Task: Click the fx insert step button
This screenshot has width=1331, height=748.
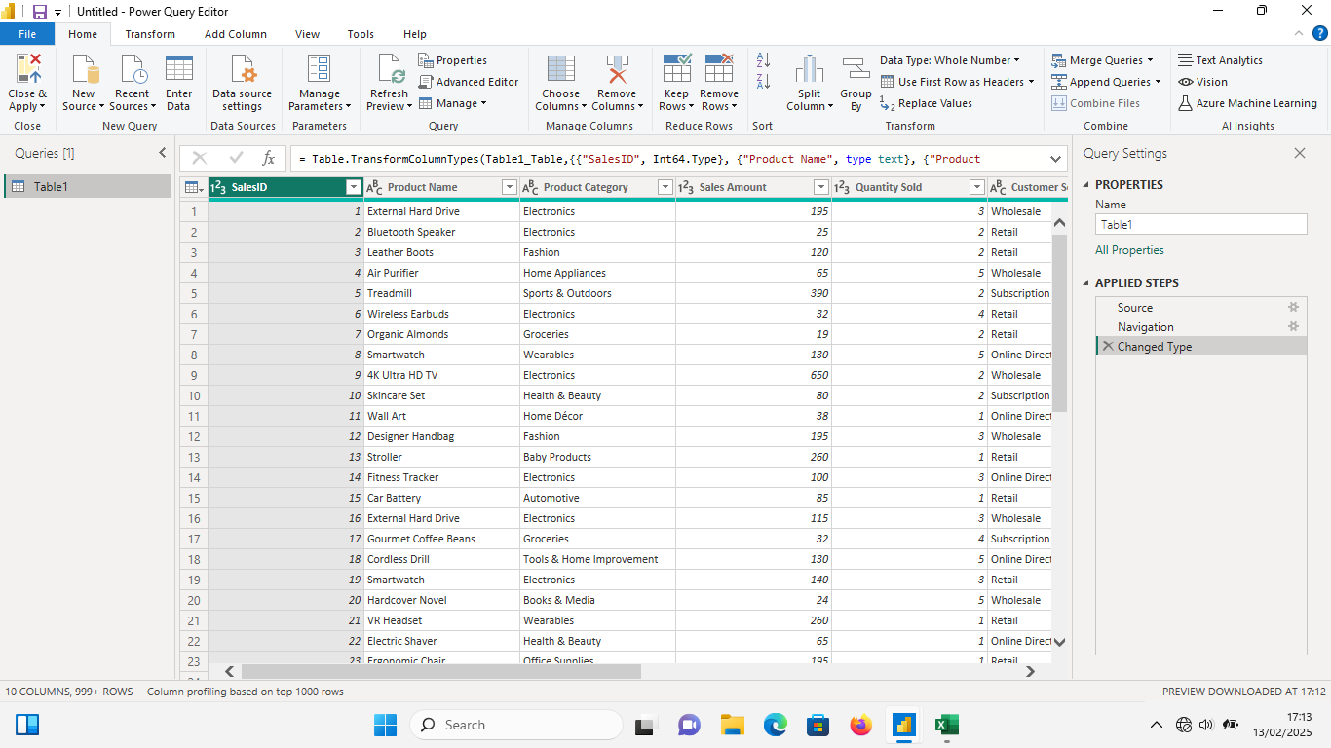Action: (268, 158)
